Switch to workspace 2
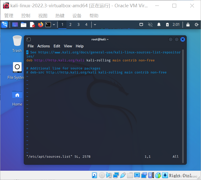 tap(70, 25)
